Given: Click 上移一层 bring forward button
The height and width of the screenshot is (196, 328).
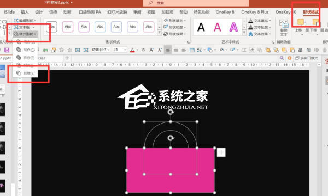Looking at the screenshot, I should pos(302,27).
